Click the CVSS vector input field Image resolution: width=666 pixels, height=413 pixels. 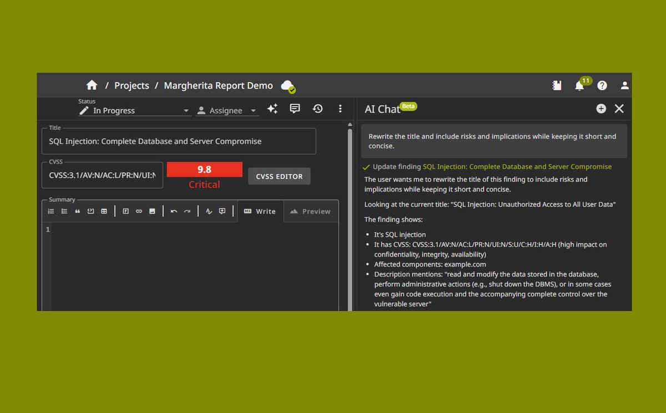click(x=102, y=176)
